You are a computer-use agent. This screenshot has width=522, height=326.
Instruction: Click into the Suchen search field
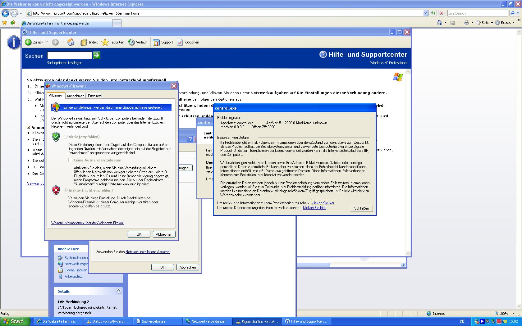tap(69, 55)
